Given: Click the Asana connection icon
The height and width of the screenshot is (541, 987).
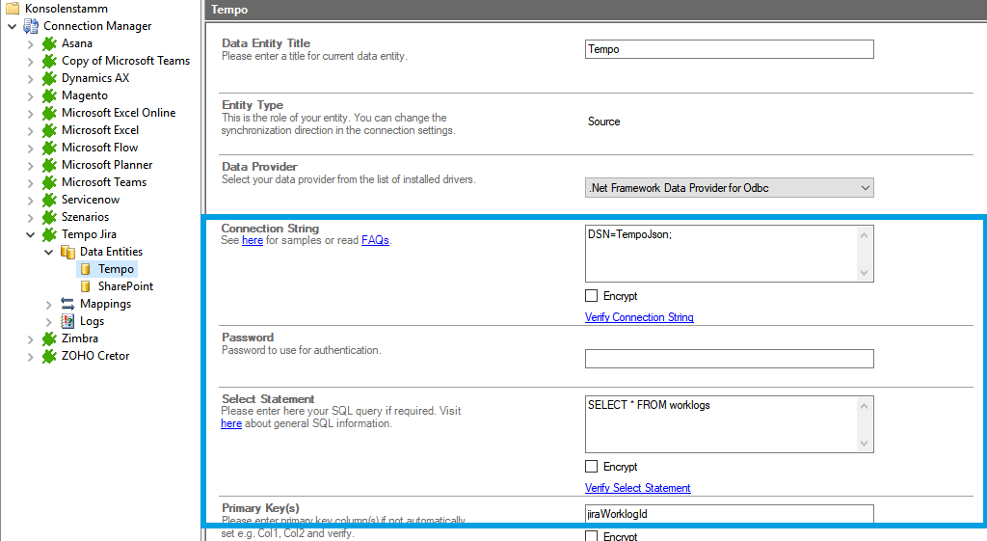Looking at the screenshot, I should pyautogui.click(x=49, y=43).
